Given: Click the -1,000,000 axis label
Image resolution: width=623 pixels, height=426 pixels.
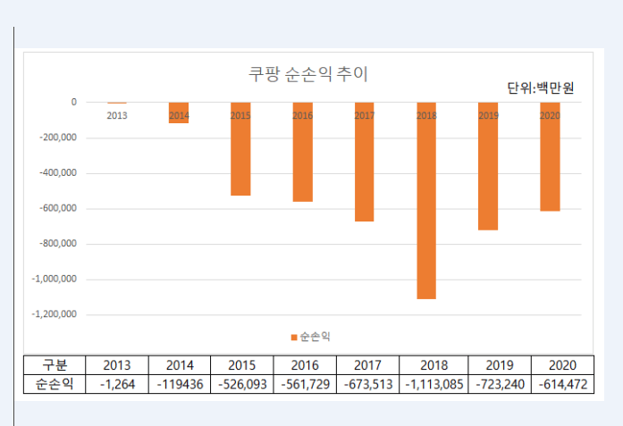Looking at the screenshot, I should (x=55, y=279).
